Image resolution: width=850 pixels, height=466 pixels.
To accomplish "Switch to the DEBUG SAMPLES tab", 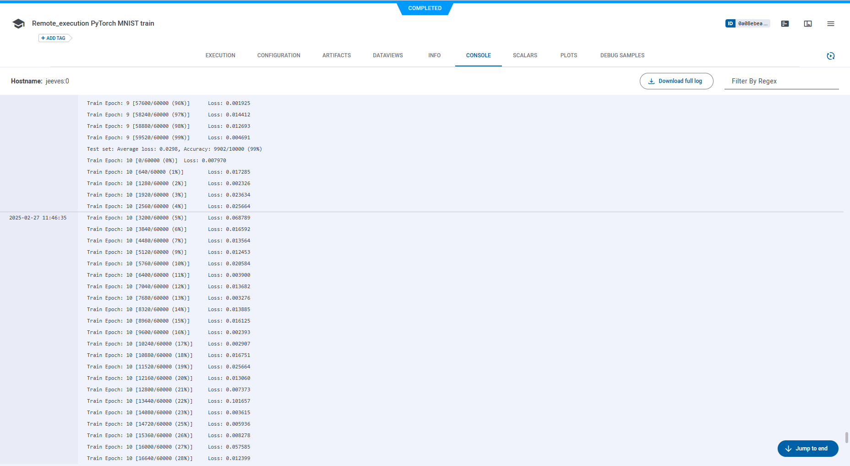I will (x=622, y=55).
